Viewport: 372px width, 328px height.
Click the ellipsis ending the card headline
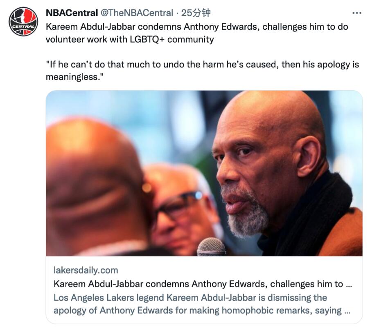click(349, 284)
